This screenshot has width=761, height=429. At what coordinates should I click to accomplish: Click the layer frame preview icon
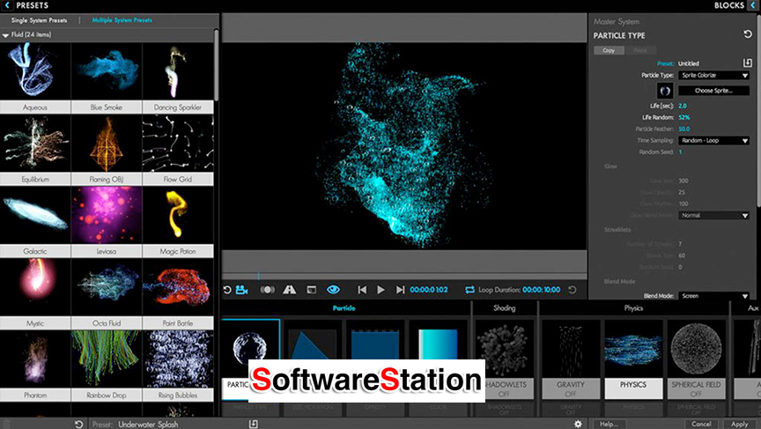(x=312, y=290)
